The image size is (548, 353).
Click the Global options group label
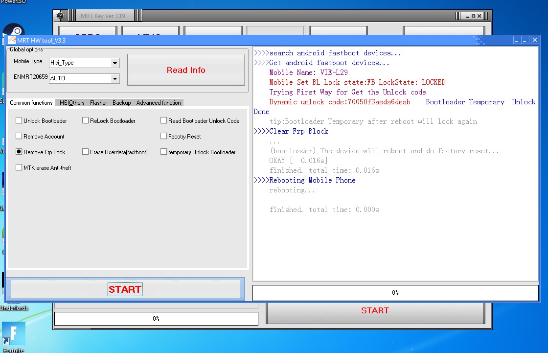pyautogui.click(x=26, y=49)
